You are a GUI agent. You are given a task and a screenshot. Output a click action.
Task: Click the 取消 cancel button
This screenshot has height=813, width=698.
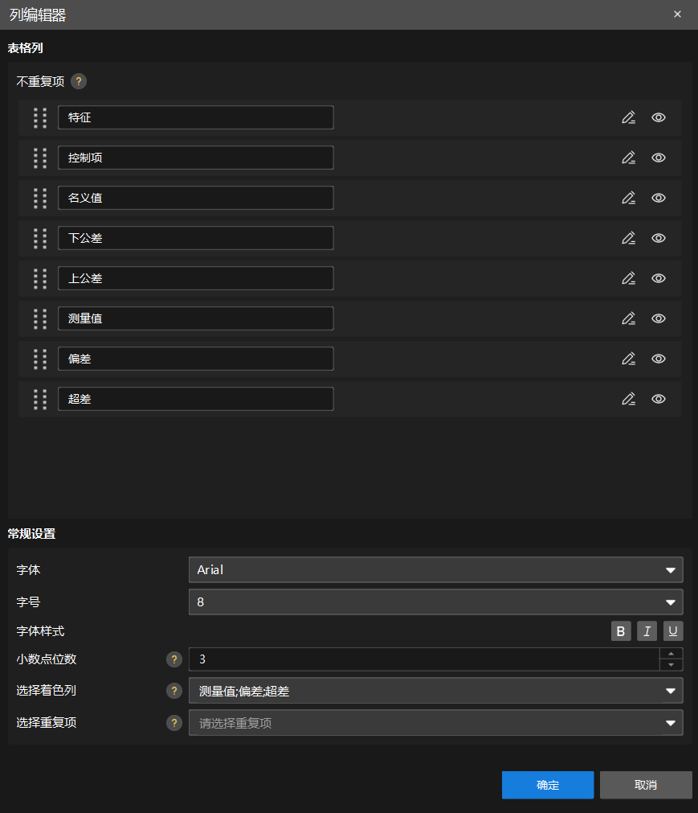click(646, 785)
